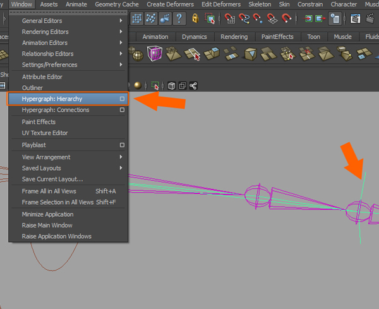Viewport: 379px width, 309px height.
Task: Open the Outliner from the Window menu
Action: [68, 88]
